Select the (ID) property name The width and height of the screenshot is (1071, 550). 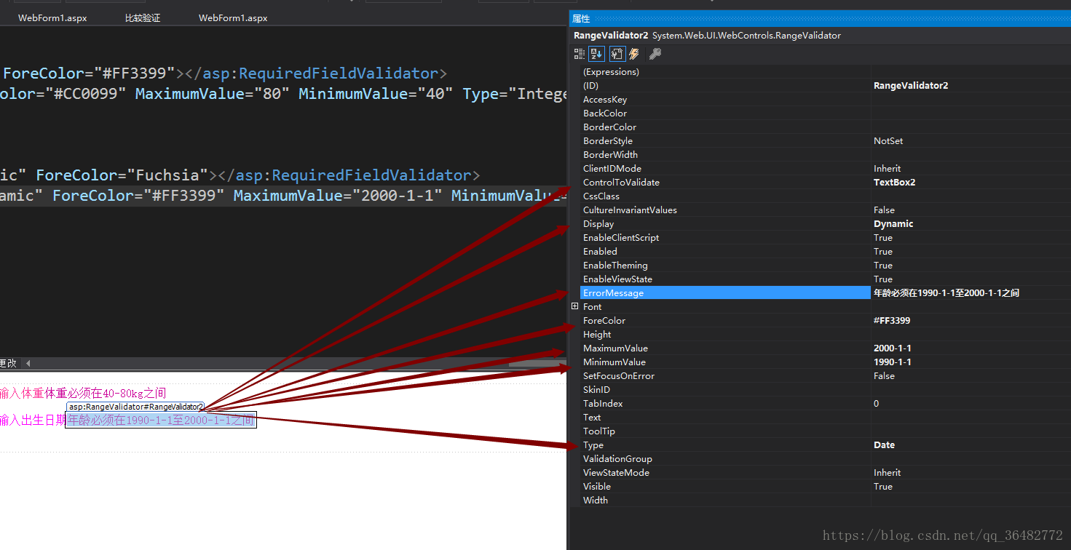click(x=590, y=86)
